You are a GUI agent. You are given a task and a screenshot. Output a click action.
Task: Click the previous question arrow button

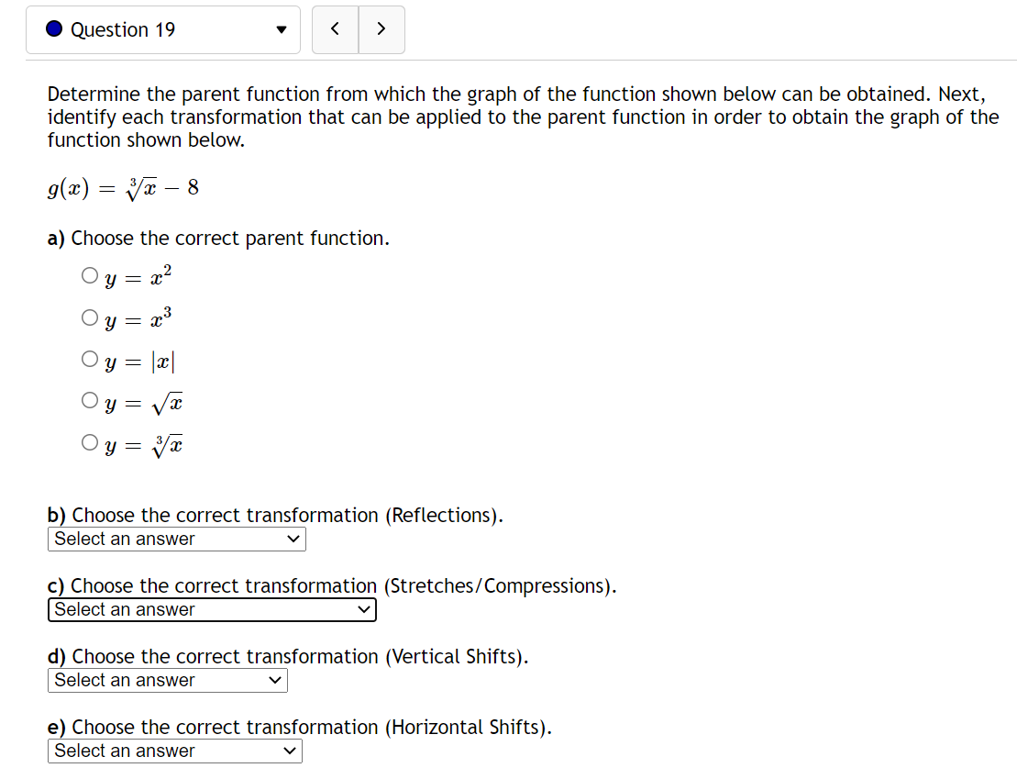(334, 29)
